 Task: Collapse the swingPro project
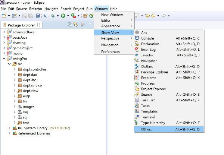pyautogui.click(x=4, y=58)
